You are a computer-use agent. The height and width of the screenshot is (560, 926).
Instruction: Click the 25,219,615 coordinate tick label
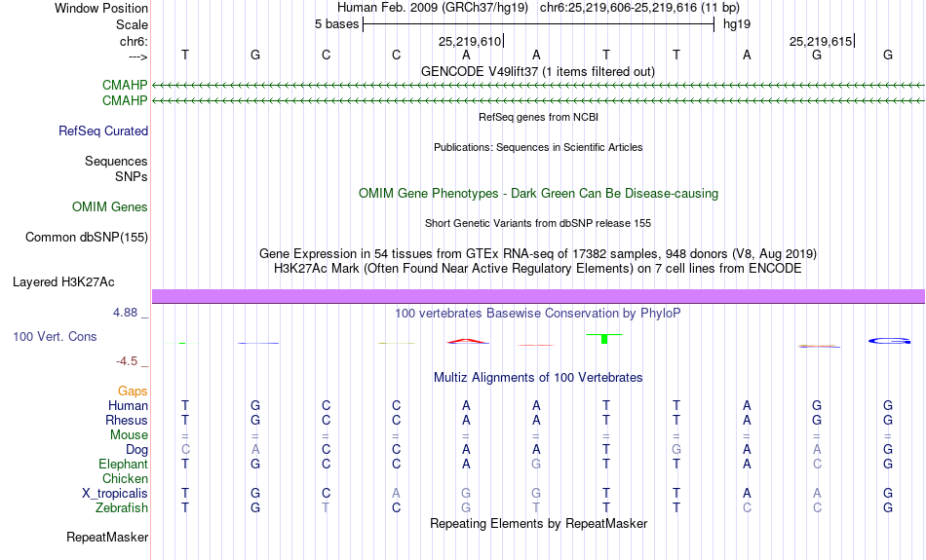pyautogui.click(x=821, y=41)
